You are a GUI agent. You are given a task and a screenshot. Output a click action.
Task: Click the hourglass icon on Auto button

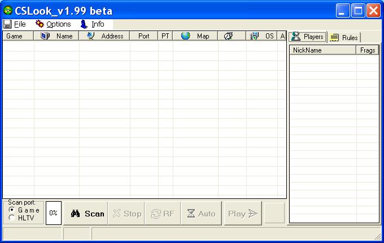191,214
